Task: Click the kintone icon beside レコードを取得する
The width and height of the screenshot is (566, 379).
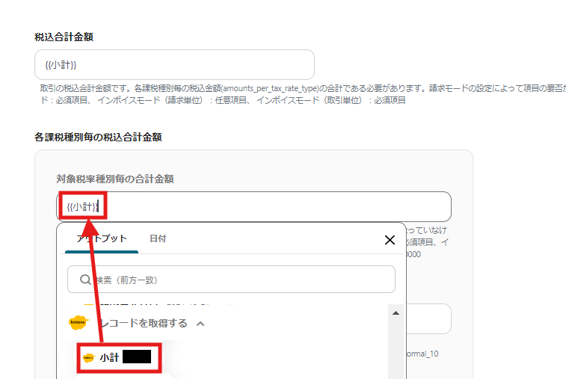Action: tap(78, 322)
